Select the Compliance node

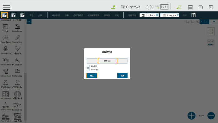coord(17,28)
